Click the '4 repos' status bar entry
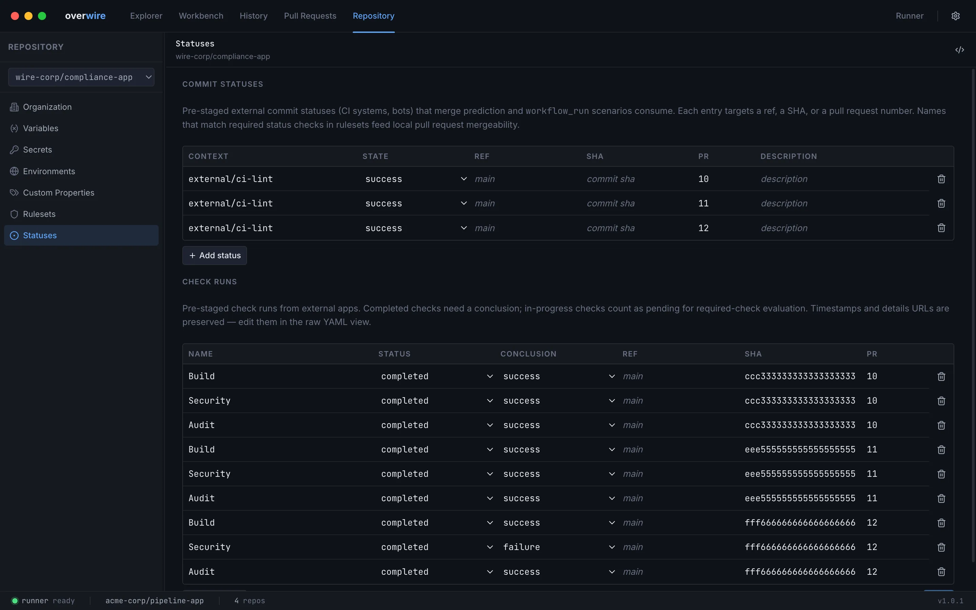The image size is (976, 610). [250, 601]
